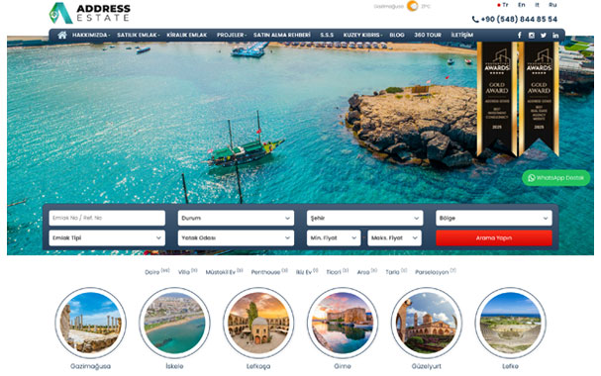Open the Girne circular city image
The width and height of the screenshot is (601, 376).
(x=343, y=323)
